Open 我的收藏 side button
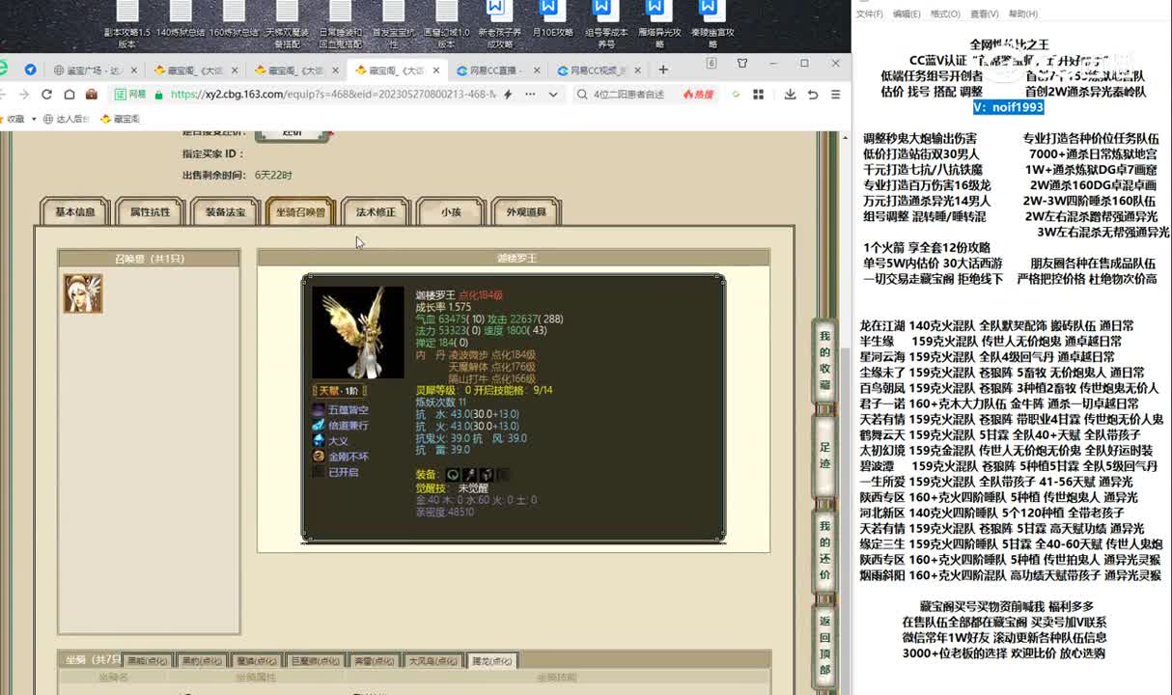This screenshot has width=1172, height=695. click(x=824, y=360)
